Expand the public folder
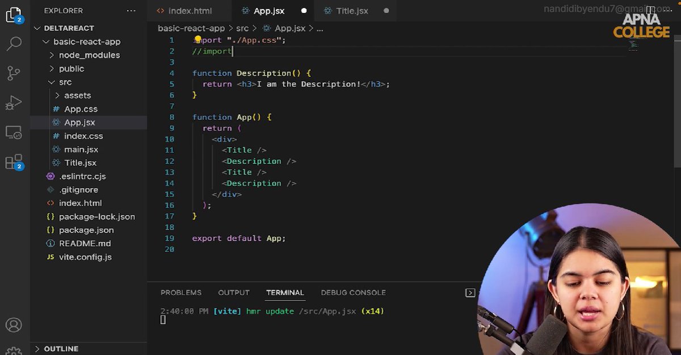 [89, 69]
